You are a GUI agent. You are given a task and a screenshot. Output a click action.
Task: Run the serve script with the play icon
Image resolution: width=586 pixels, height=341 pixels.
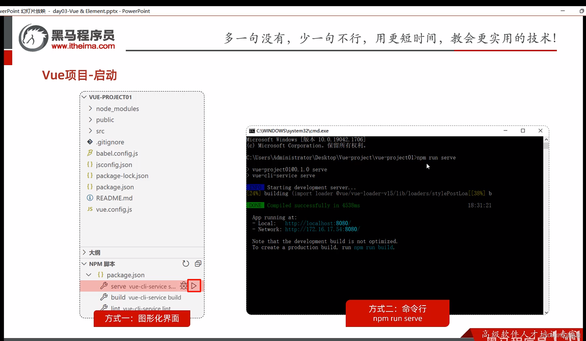194,286
